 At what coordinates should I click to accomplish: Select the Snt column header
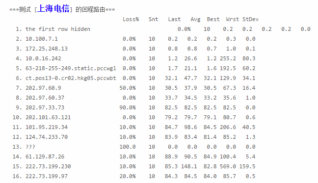(x=153, y=19)
